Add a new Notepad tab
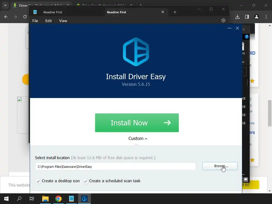272x204 pixels. [175, 12]
